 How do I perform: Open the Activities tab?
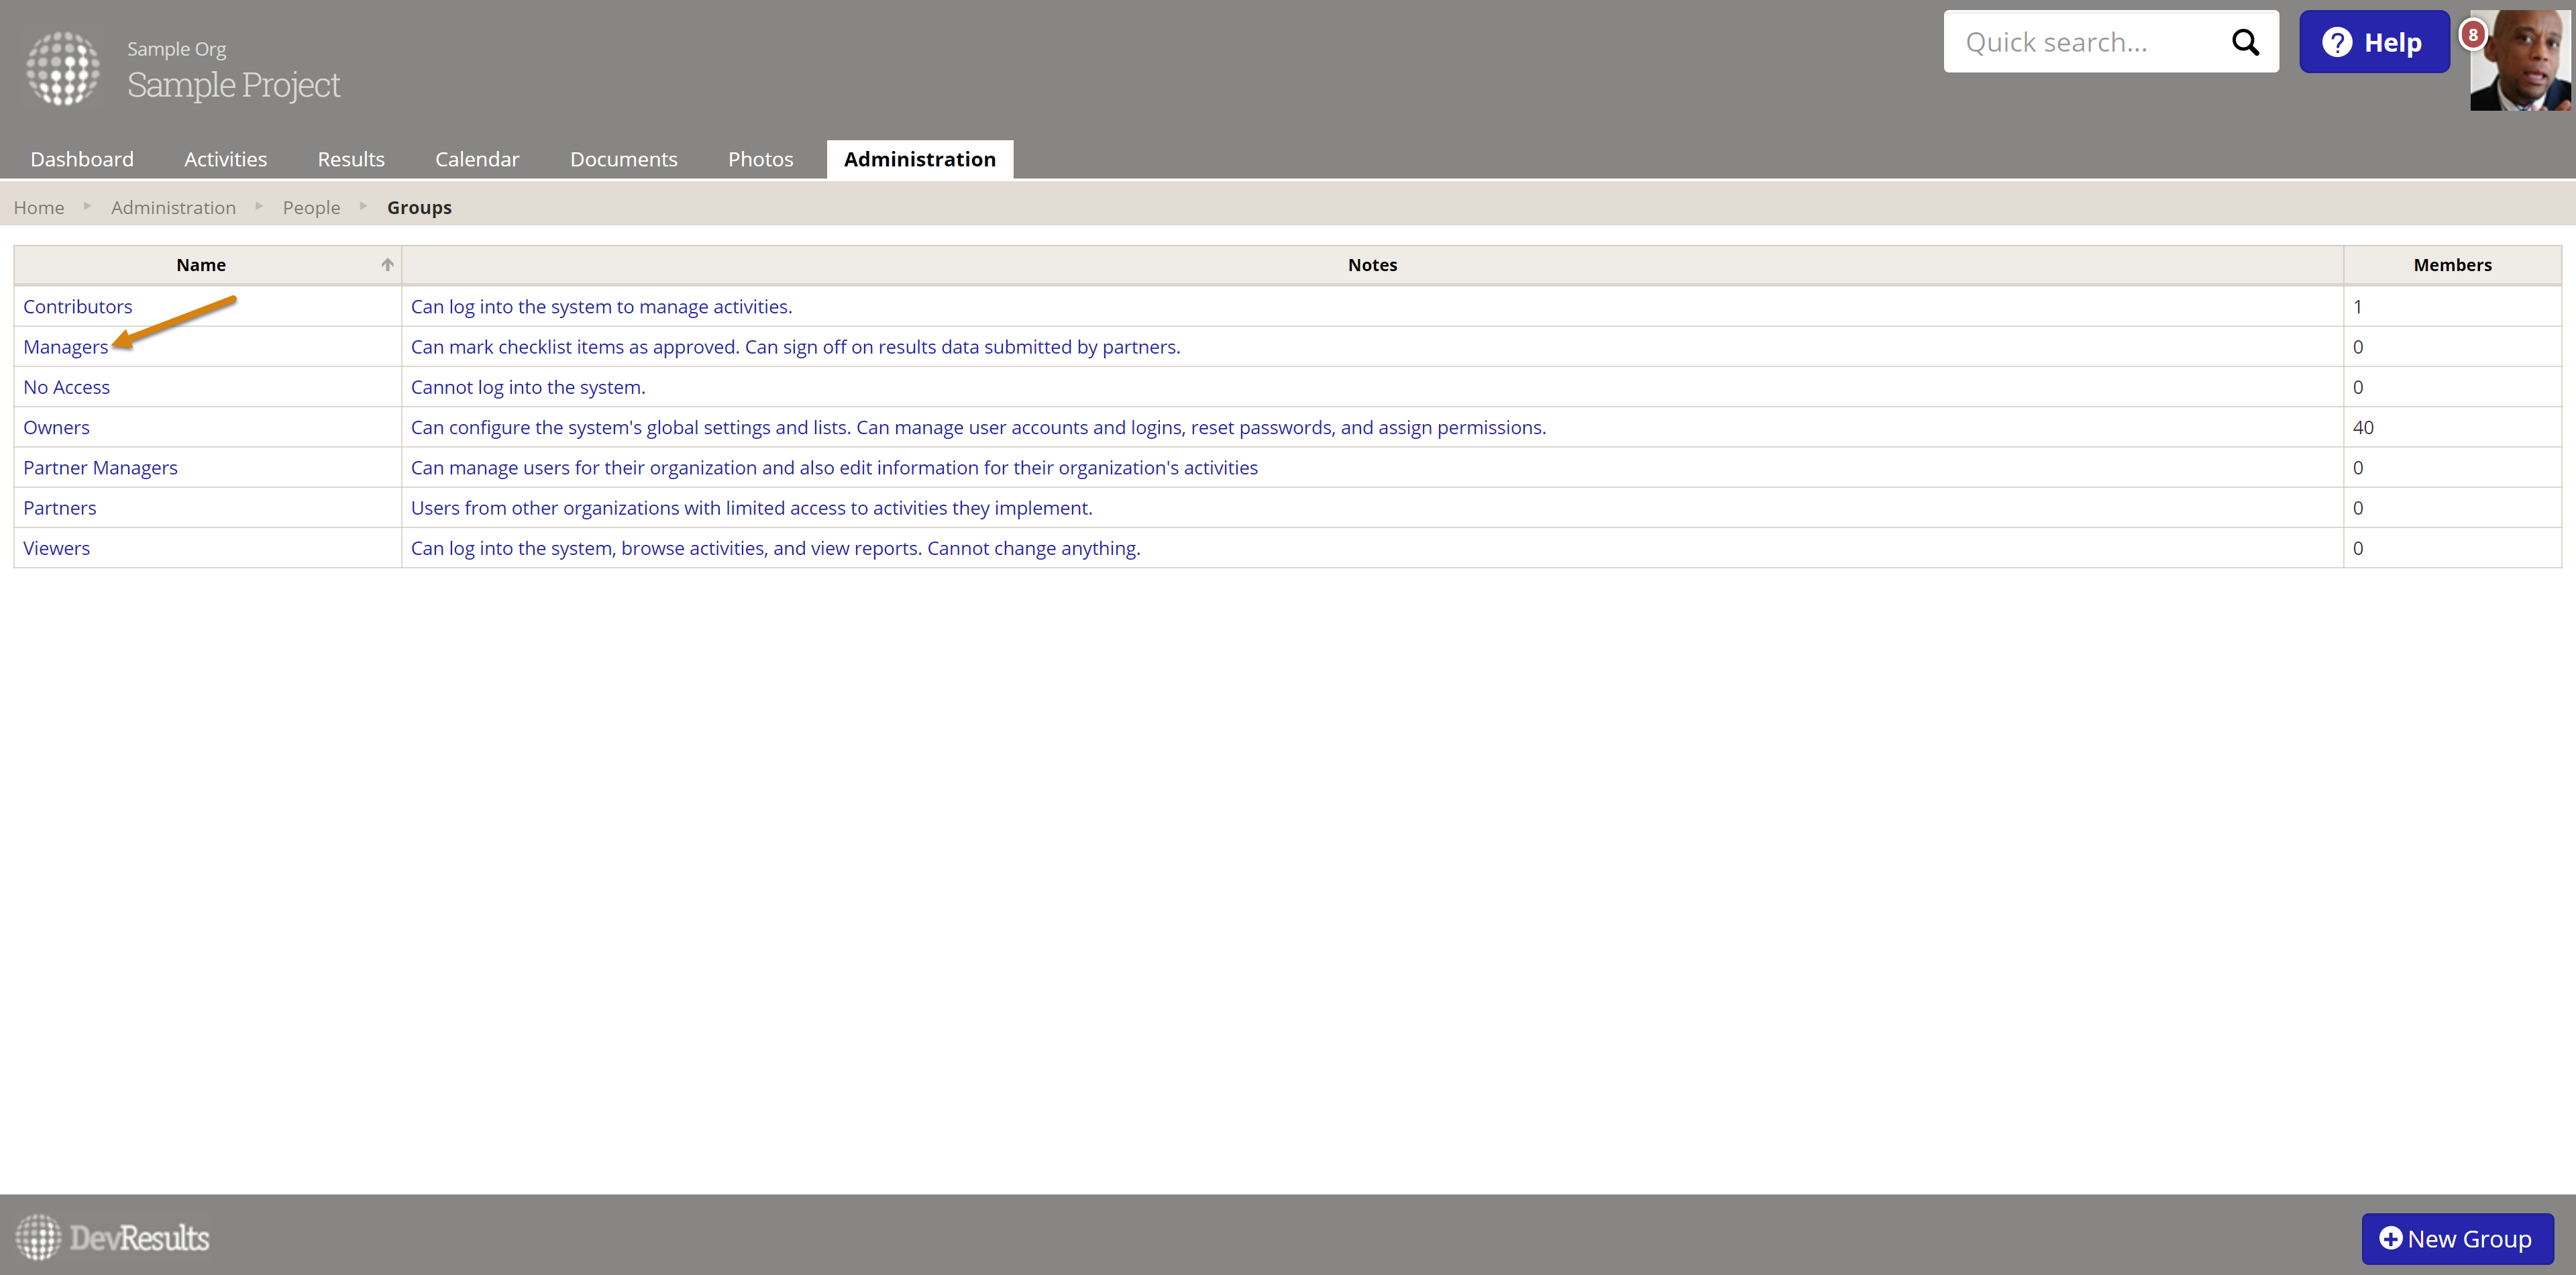click(225, 160)
